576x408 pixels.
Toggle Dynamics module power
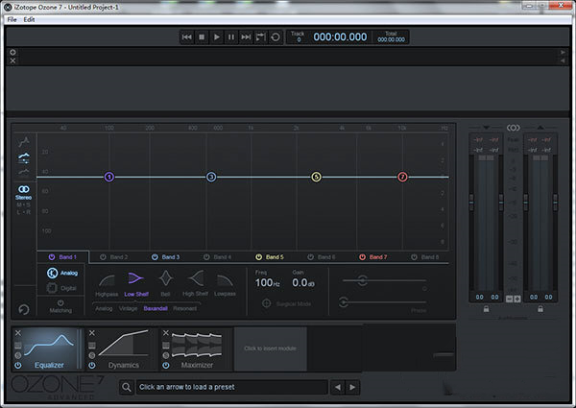click(92, 366)
